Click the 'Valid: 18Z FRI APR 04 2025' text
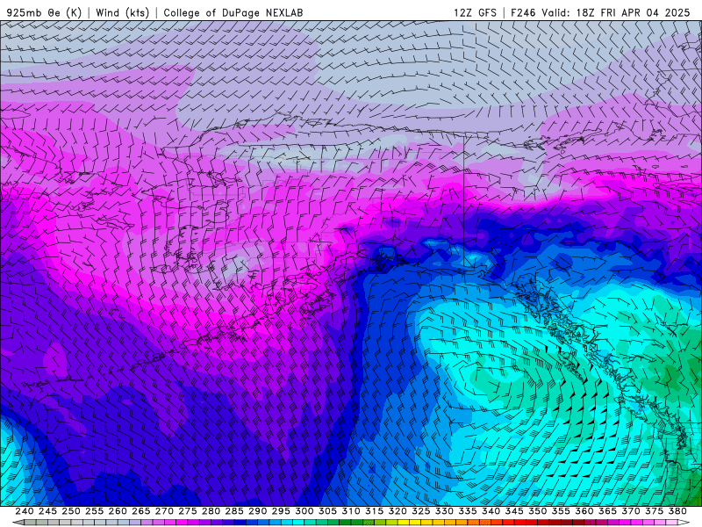Image resolution: width=702 pixels, height=527 pixels. [x=616, y=12]
